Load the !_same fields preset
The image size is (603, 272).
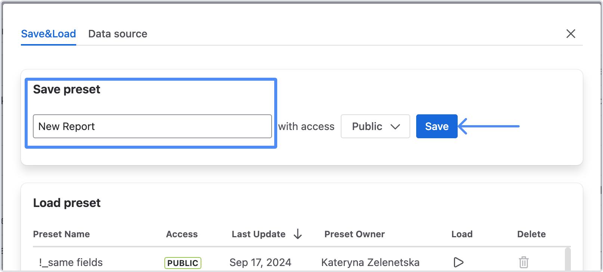(458, 262)
